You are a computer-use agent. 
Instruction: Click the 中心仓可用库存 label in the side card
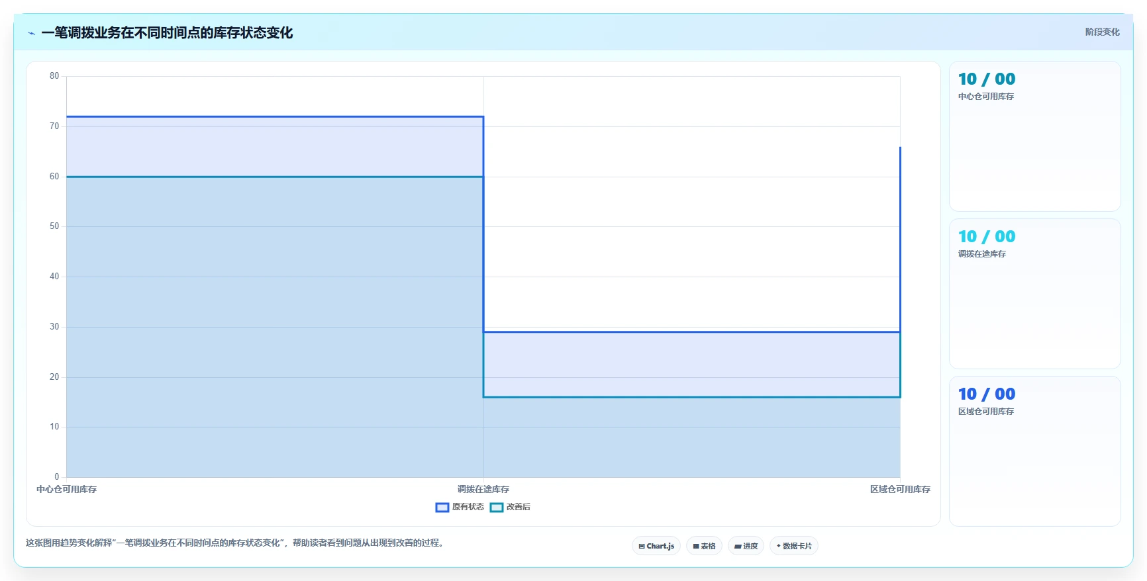tap(986, 97)
